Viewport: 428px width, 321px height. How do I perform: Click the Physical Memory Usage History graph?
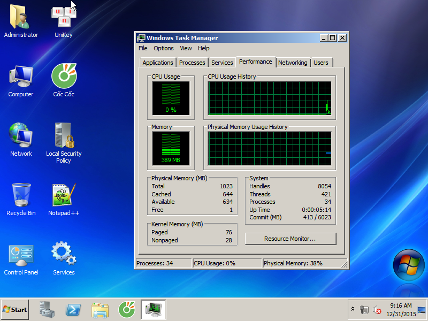(x=270, y=149)
